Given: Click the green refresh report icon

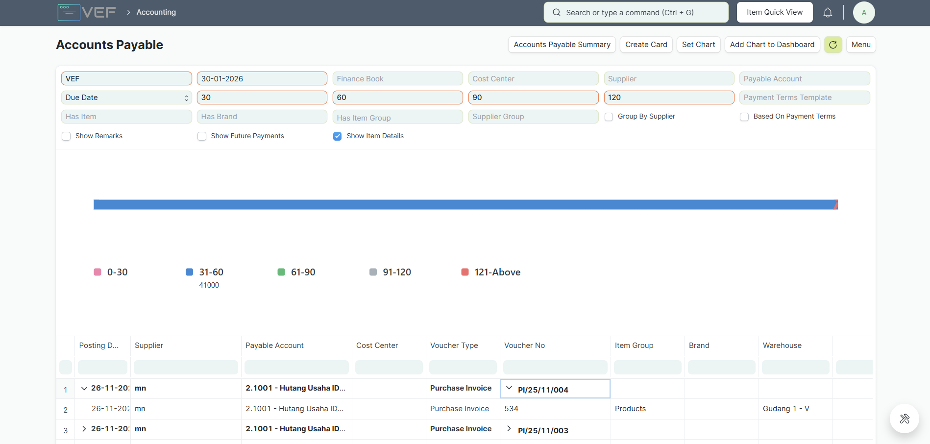Looking at the screenshot, I should 832,45.
